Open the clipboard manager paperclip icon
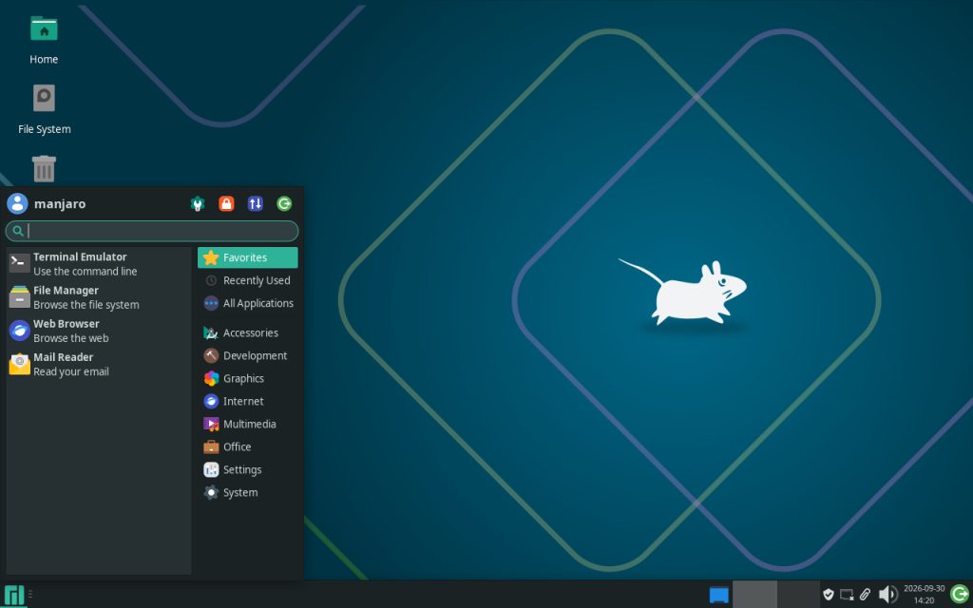 [x=865, y=595]
